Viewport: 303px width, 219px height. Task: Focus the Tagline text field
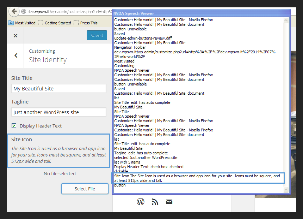(x=59, y=112)
